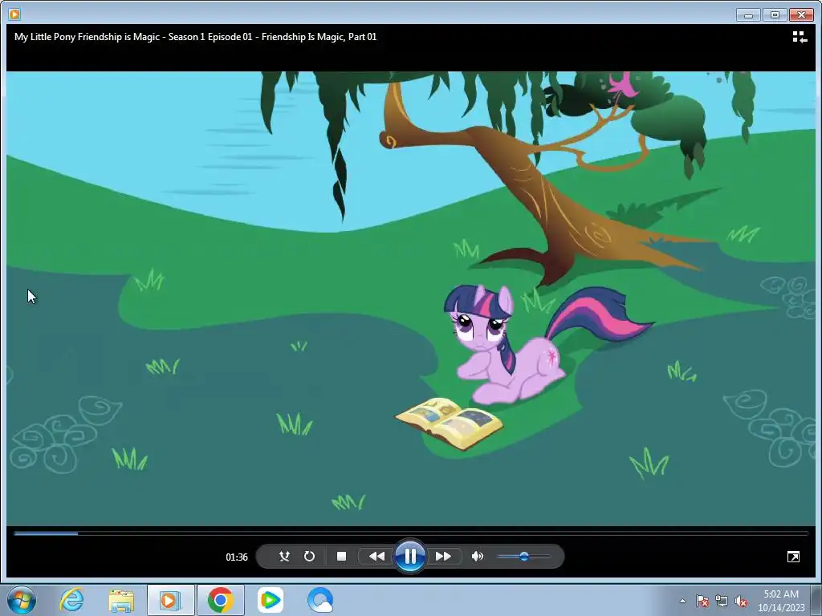Image resolution: width=822 pixels, height=616 pixels.
Task: Click Windows Media Player taskbar button
Action: coord(170,600)
